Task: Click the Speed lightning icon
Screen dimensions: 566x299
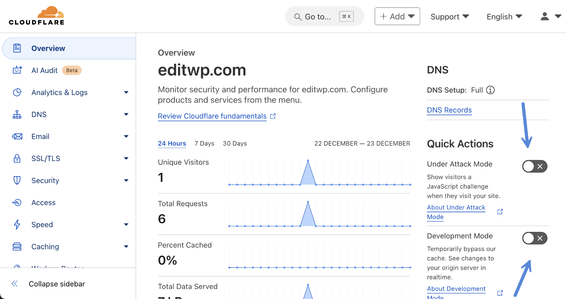Action: coord(17,224)
